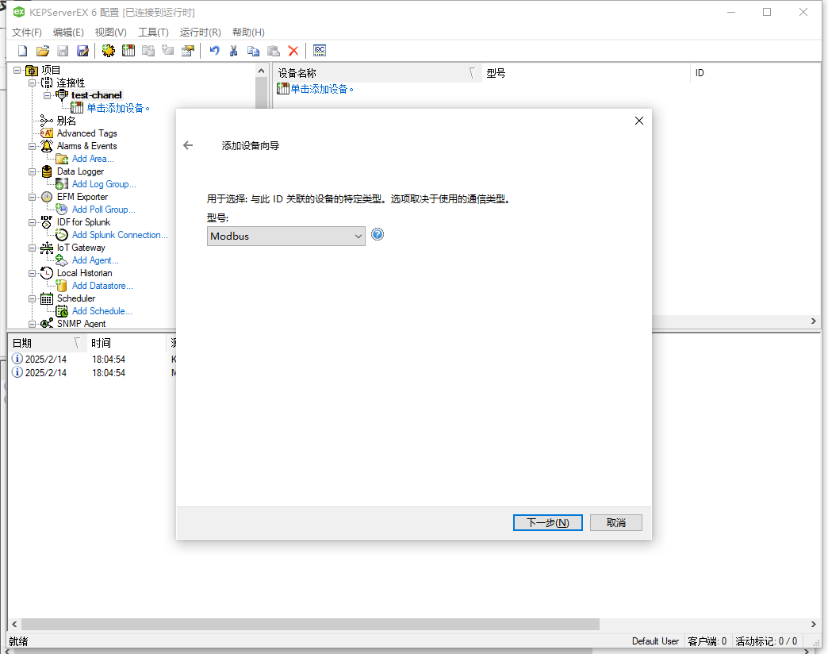
Task: Open the 帮助(H) menu
Action: coord(248,33)
